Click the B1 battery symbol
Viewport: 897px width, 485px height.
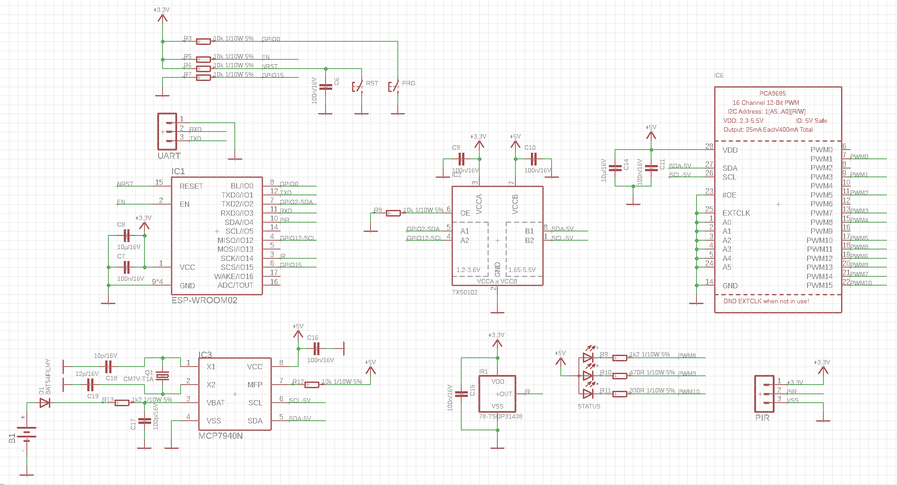26,434
